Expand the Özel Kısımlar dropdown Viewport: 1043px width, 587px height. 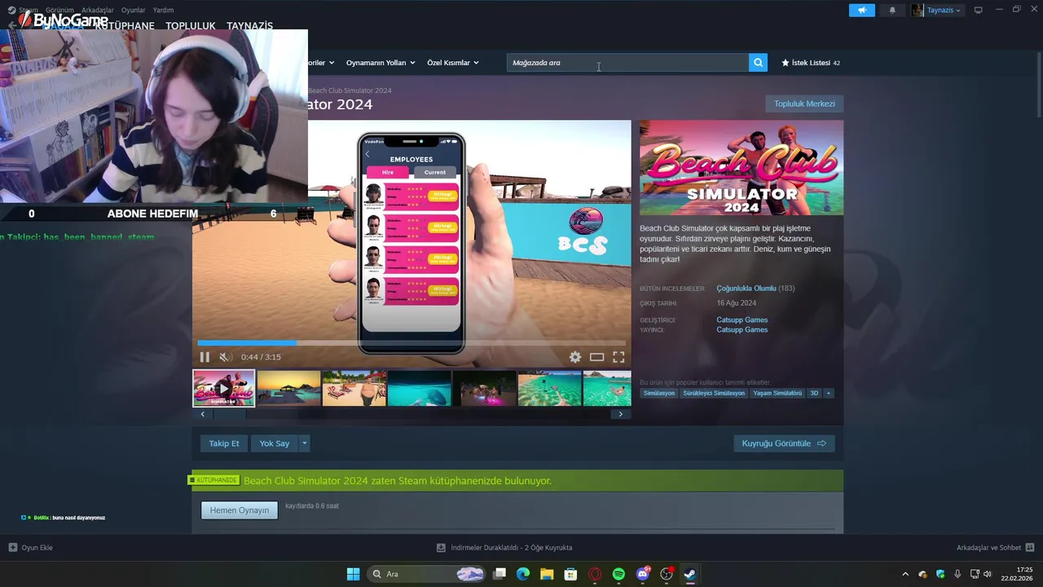coord(453,63)
